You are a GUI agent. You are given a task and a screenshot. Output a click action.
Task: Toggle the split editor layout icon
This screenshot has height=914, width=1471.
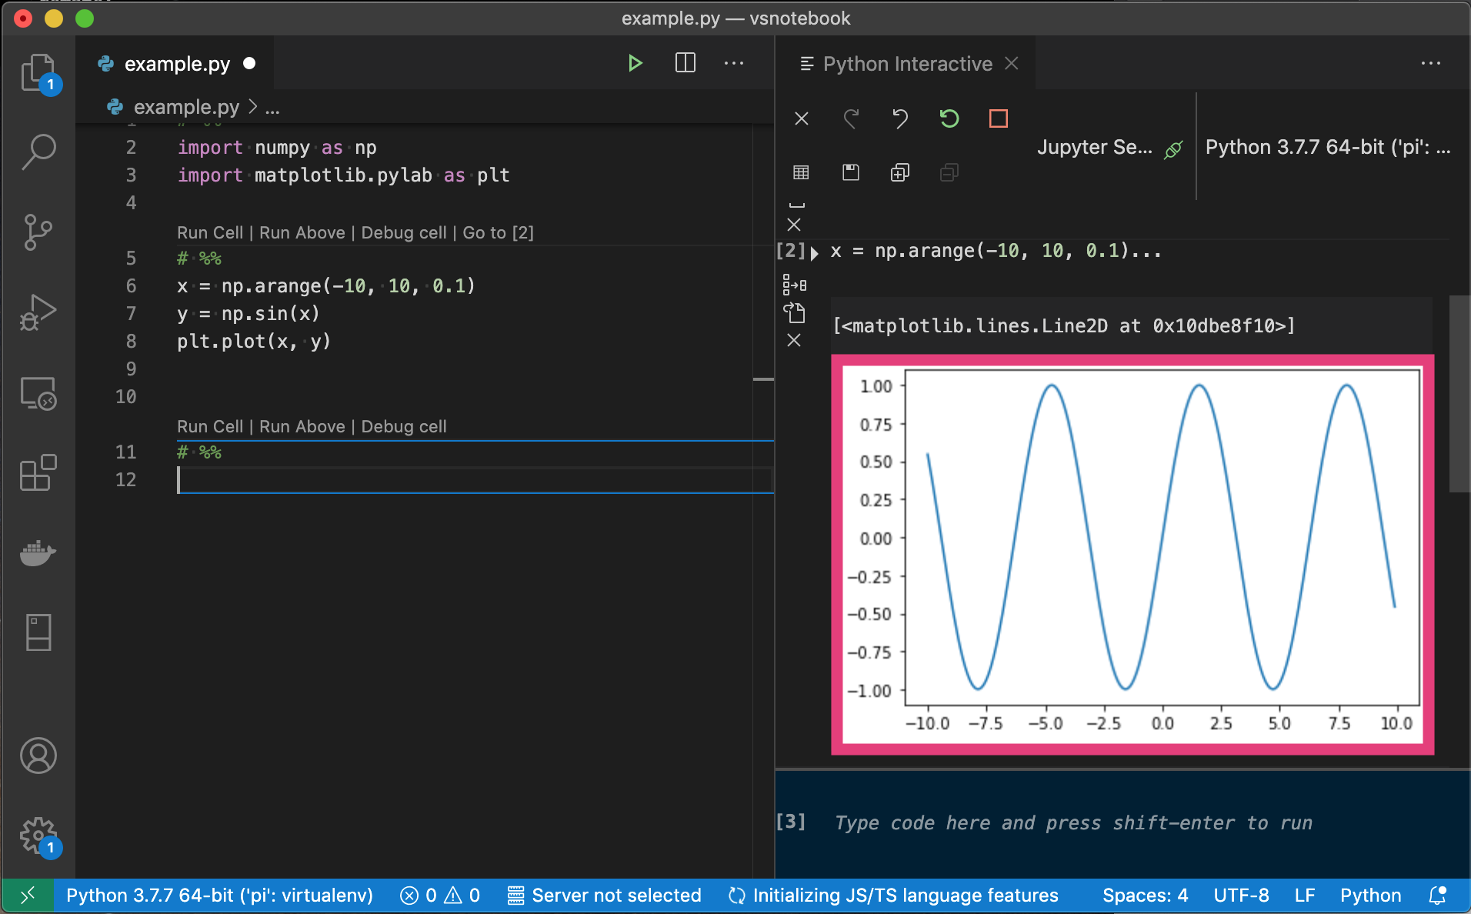(685, 63)
